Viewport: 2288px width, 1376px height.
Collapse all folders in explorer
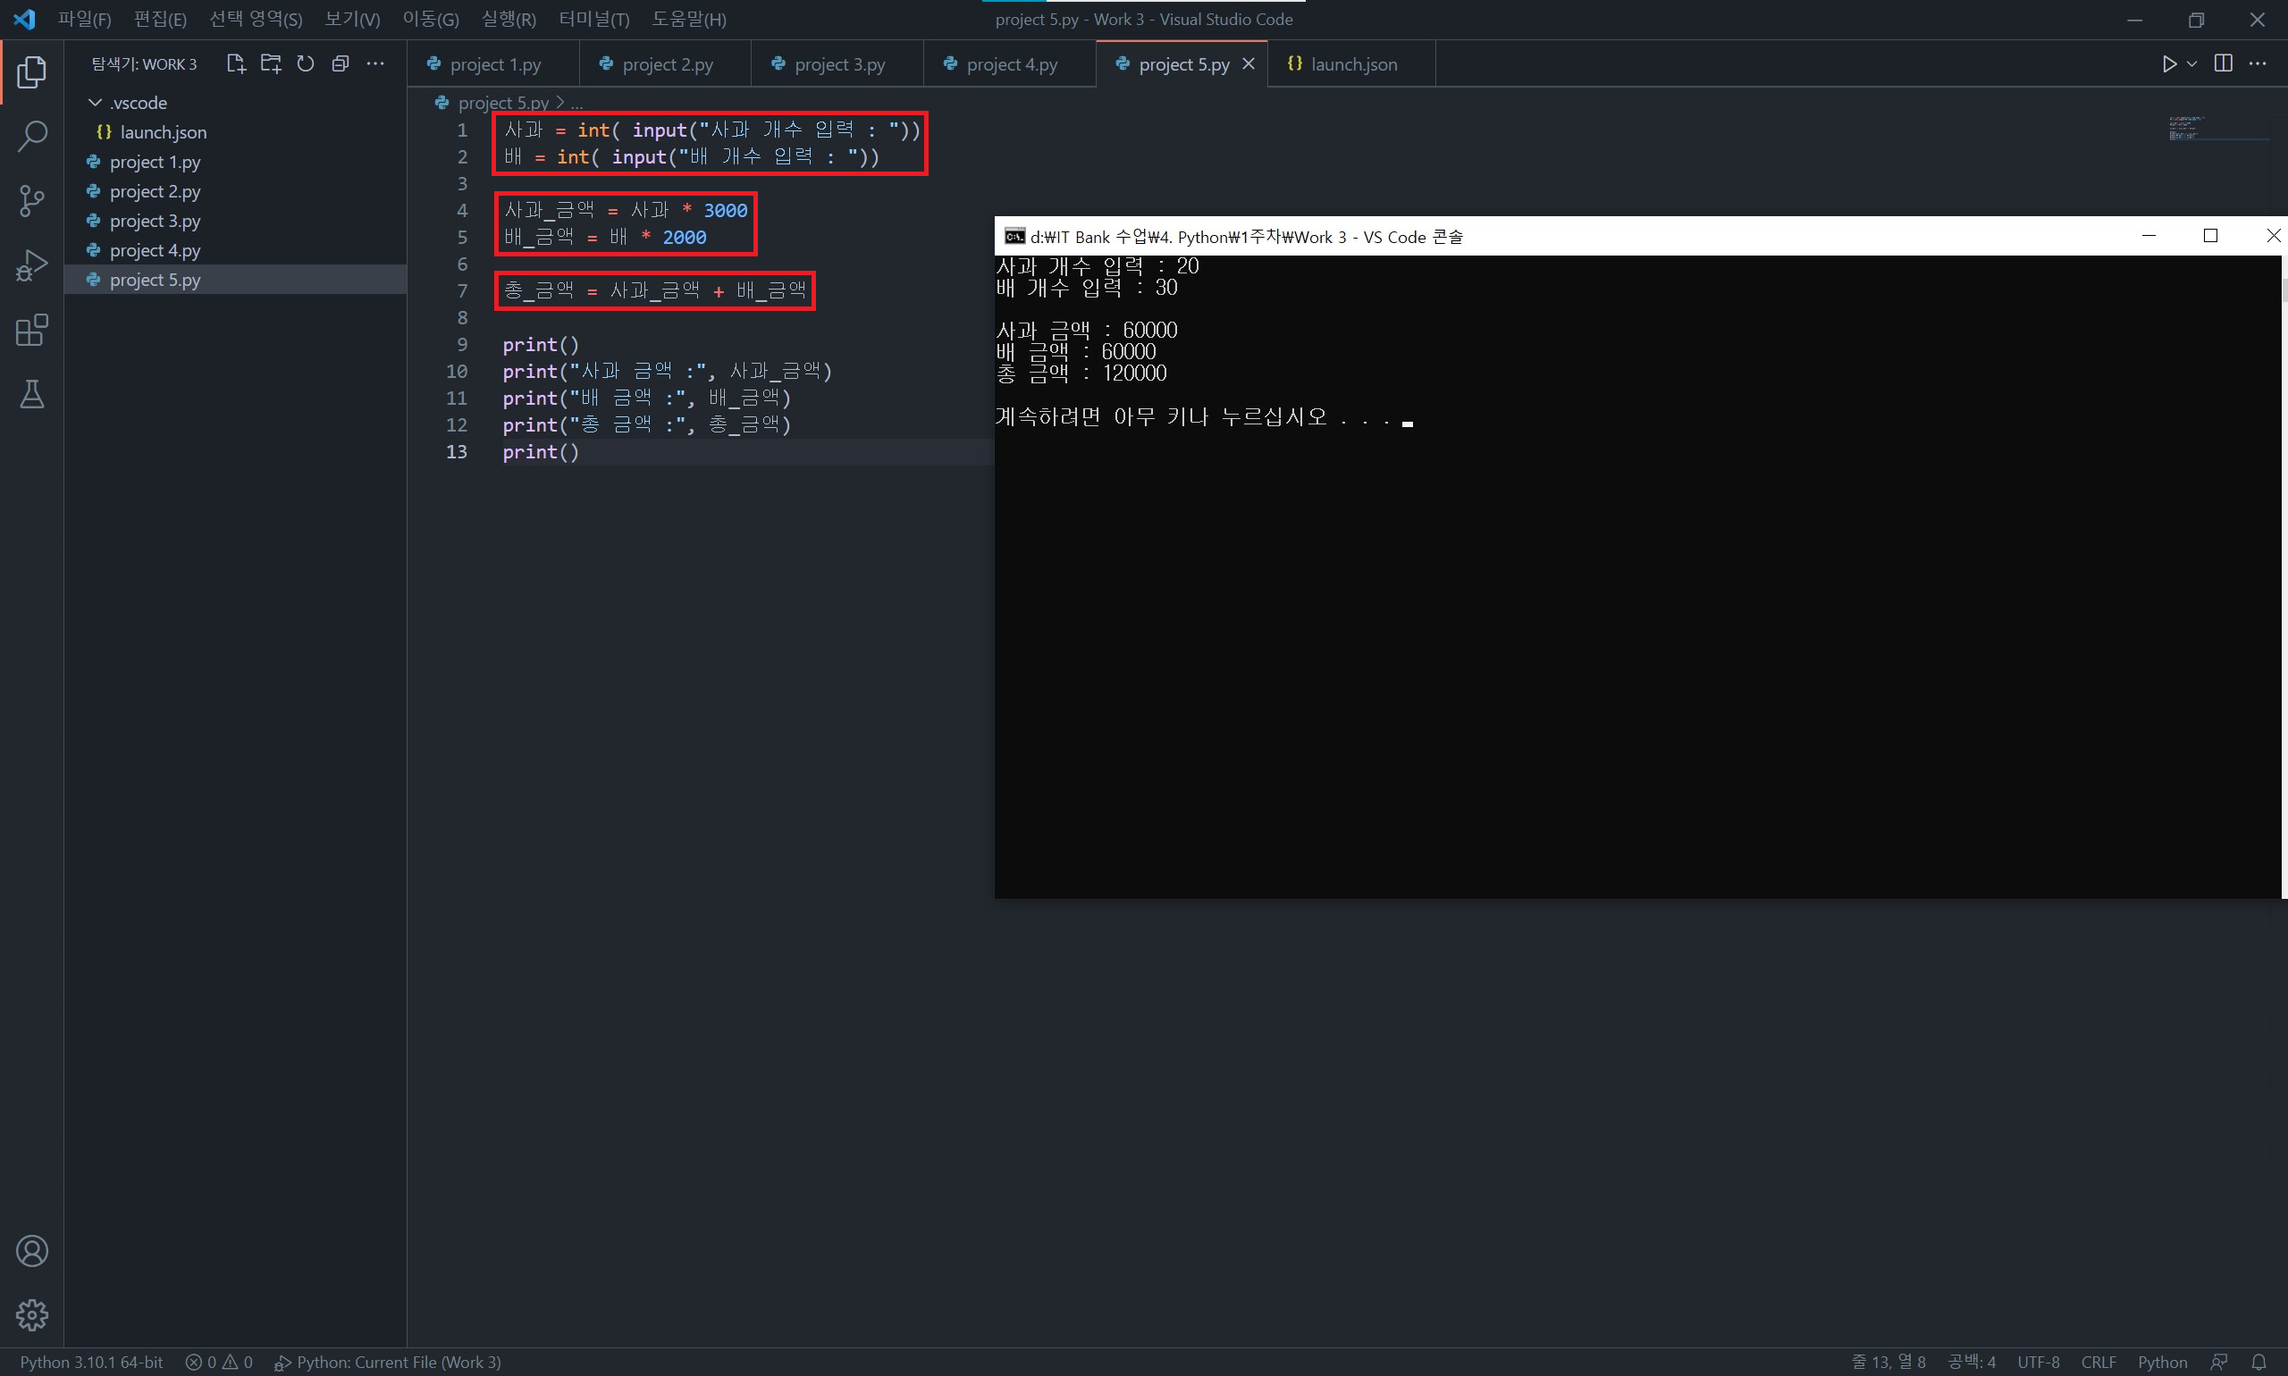click(341, 64)
